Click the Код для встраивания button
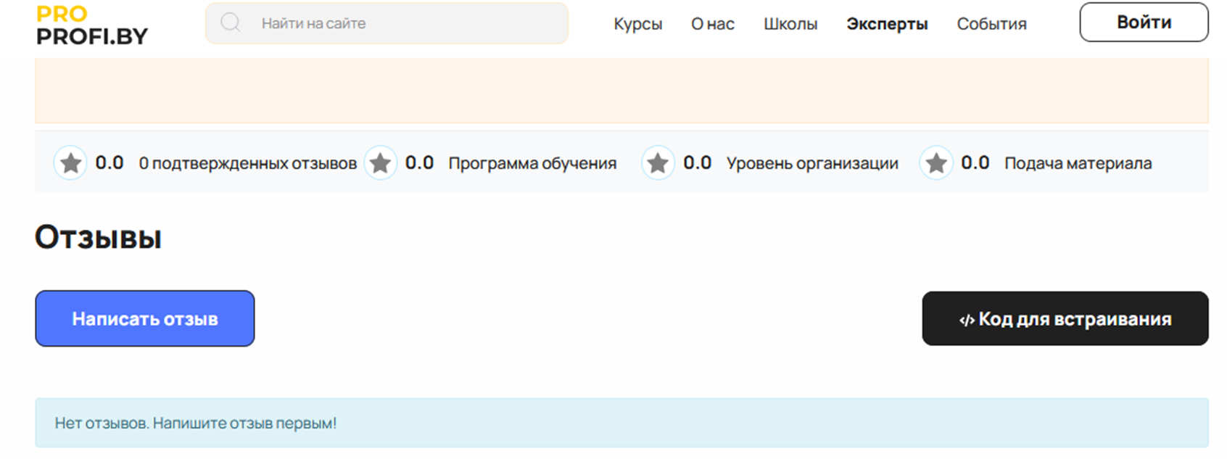This screenshot has height=459, width=1227. point(1065,318)
